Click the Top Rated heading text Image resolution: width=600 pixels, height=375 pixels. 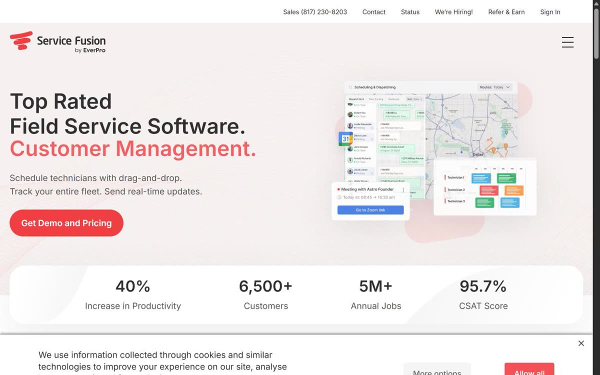coord(61,101)
